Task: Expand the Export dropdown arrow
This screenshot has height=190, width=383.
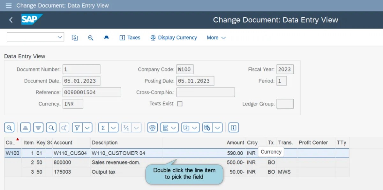Action: tap(195, 128)
